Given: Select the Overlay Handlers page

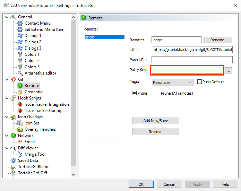Looking at the screenshot, I should (x=40, y=129).
